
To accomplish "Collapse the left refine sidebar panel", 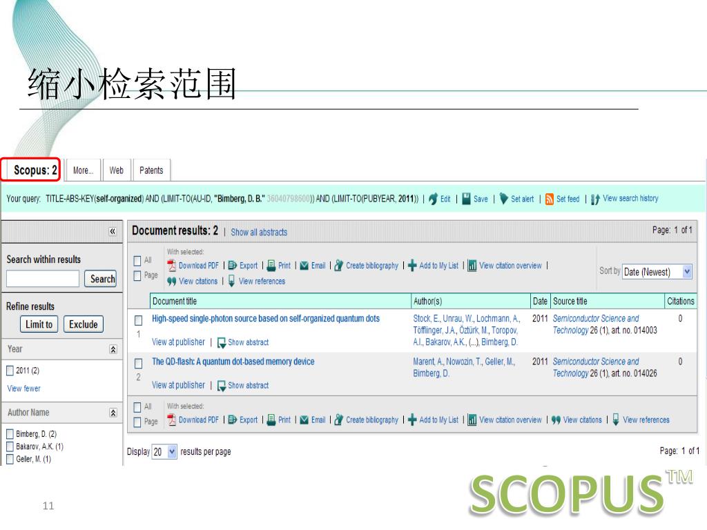I will (x=113, y=232).
